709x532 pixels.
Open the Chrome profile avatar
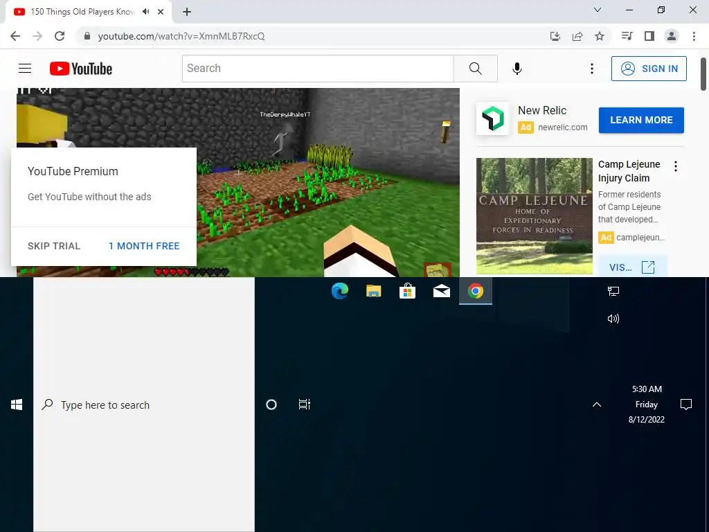[672, 36]
